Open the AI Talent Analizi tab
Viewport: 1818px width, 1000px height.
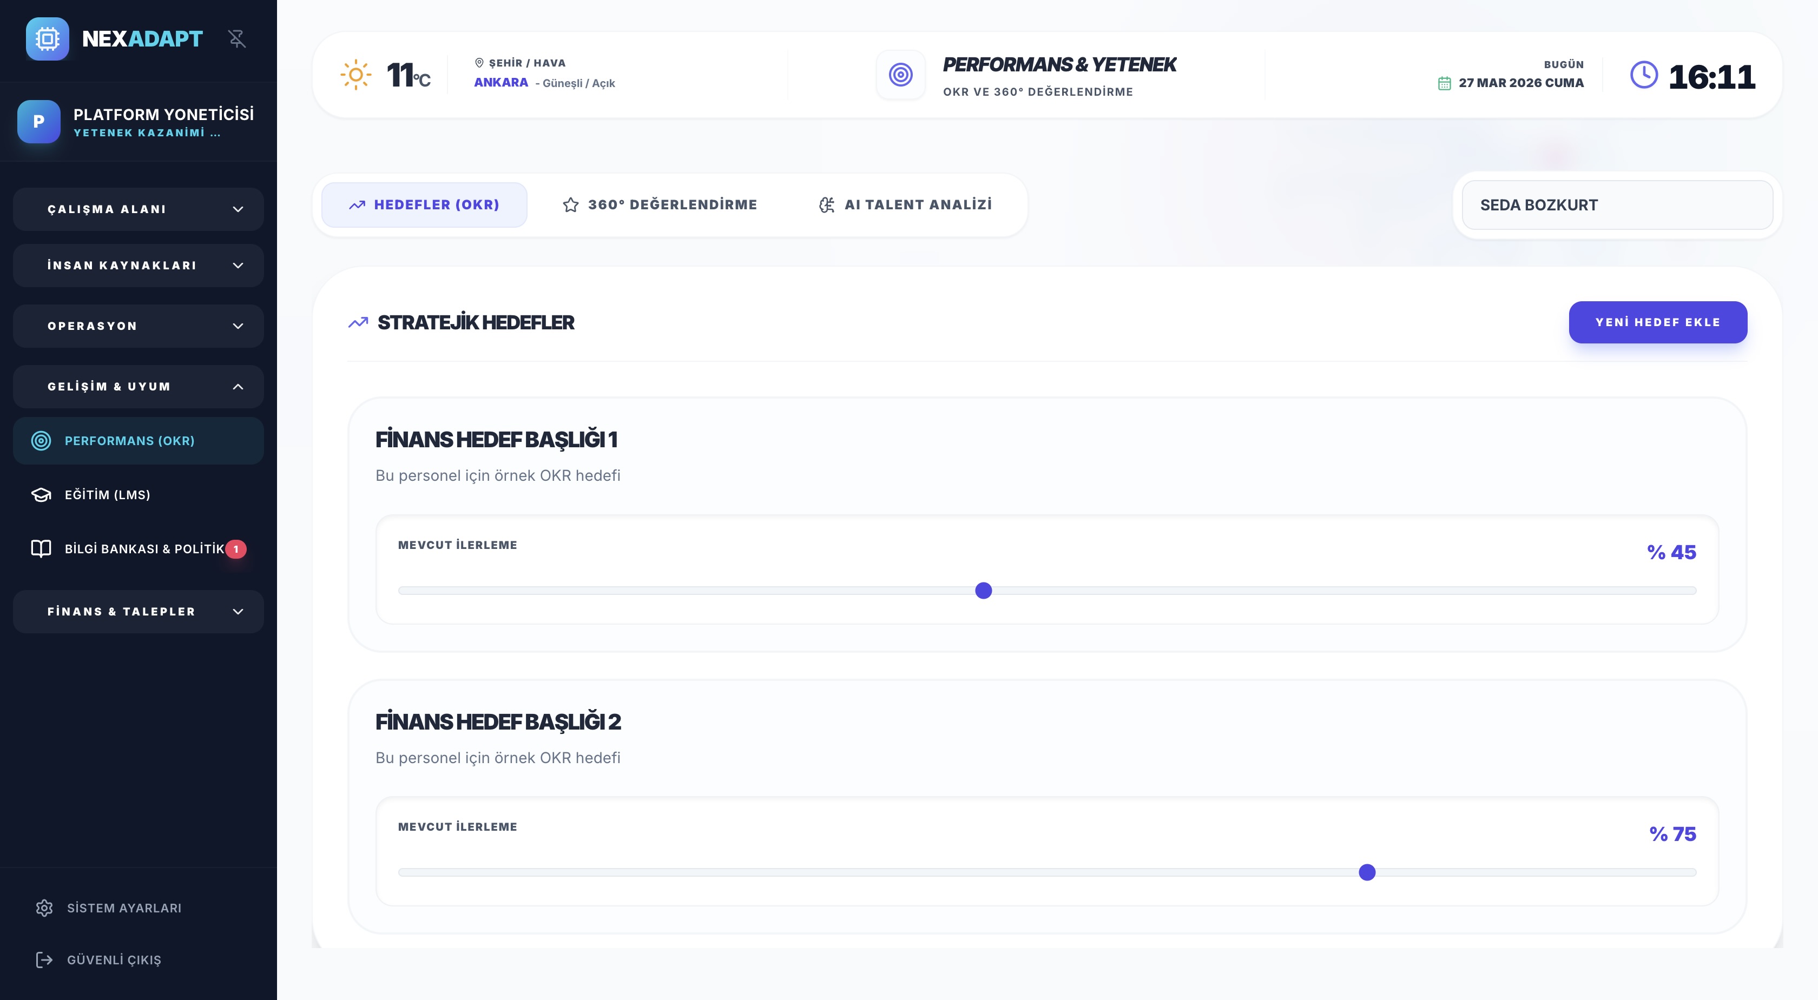(x=905, y=204)
